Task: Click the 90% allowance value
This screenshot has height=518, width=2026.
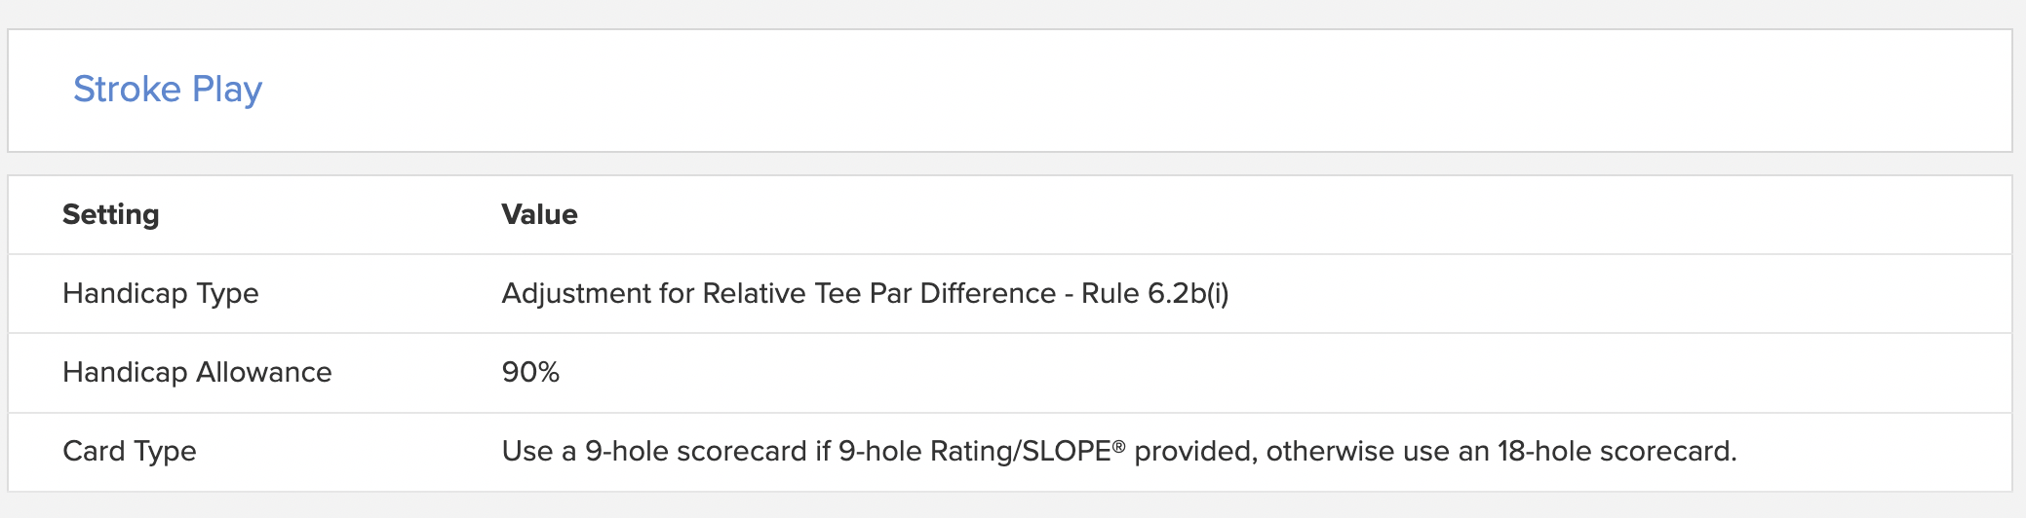Action: tap(530, 372)
